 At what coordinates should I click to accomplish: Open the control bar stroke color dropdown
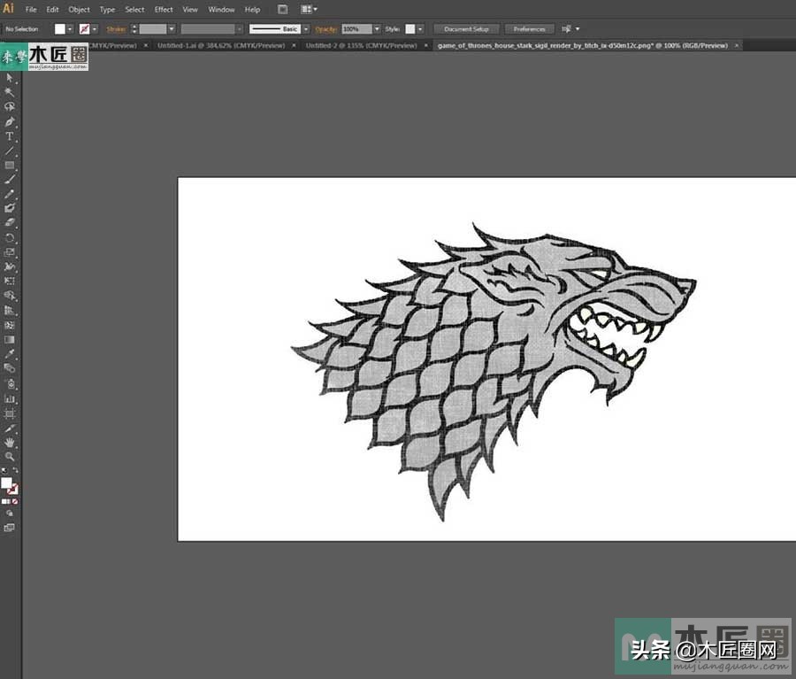click(95, 29)
